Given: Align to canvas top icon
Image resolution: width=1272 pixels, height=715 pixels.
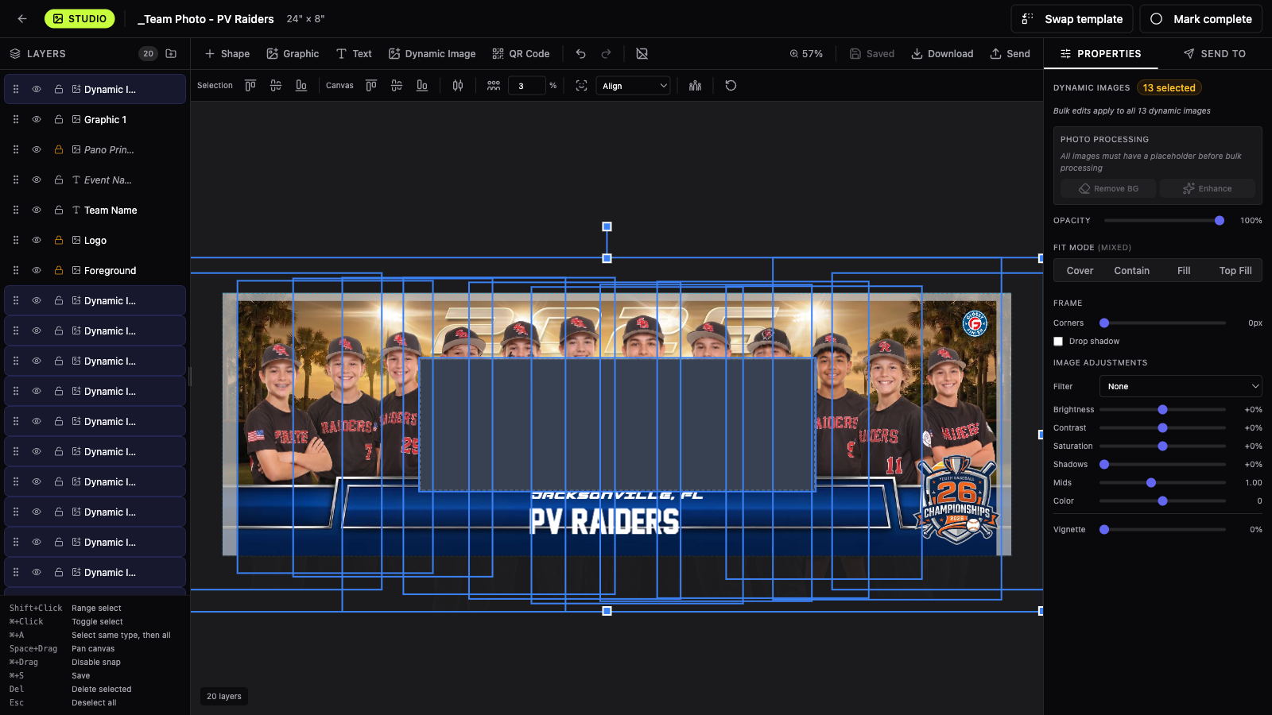Looking at the screenshot, I should [x=371, y=85].
